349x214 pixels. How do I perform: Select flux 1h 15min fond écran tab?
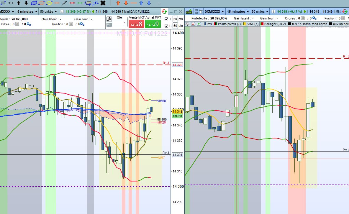click(x=308, y=24)
